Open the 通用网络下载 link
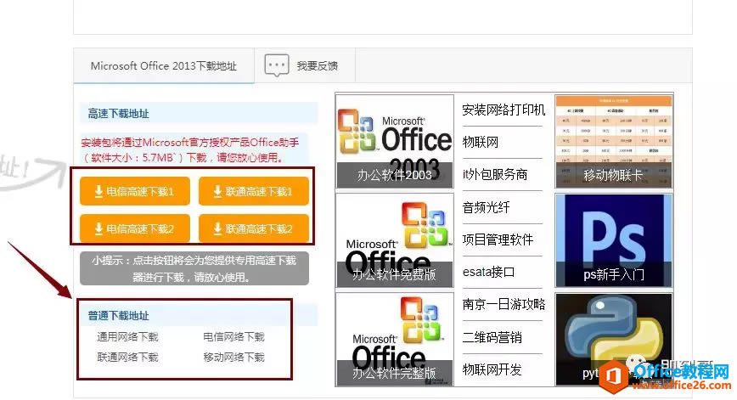 coord(127,336)
